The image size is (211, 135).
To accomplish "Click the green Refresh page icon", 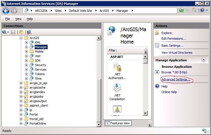I will 181,10.
